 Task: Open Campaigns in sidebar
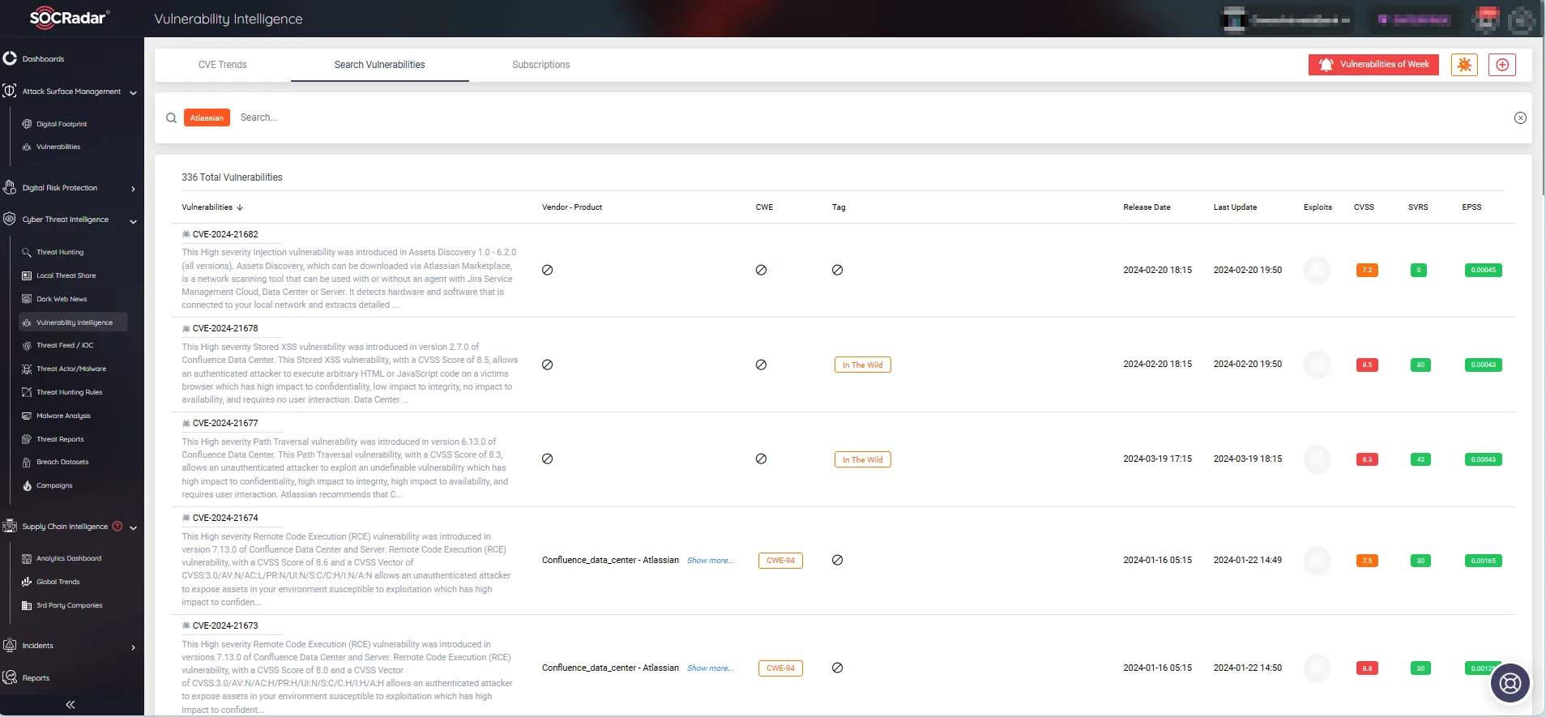tap(54, 485)
